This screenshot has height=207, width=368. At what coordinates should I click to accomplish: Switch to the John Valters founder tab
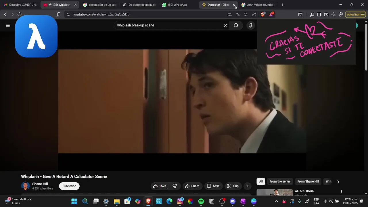[x=258, y=5]
